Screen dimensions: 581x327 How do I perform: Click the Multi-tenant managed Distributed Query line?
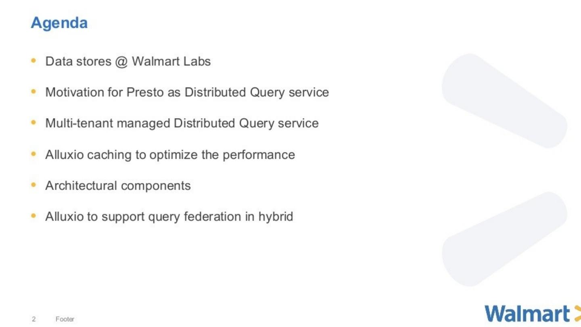(182, 123)
